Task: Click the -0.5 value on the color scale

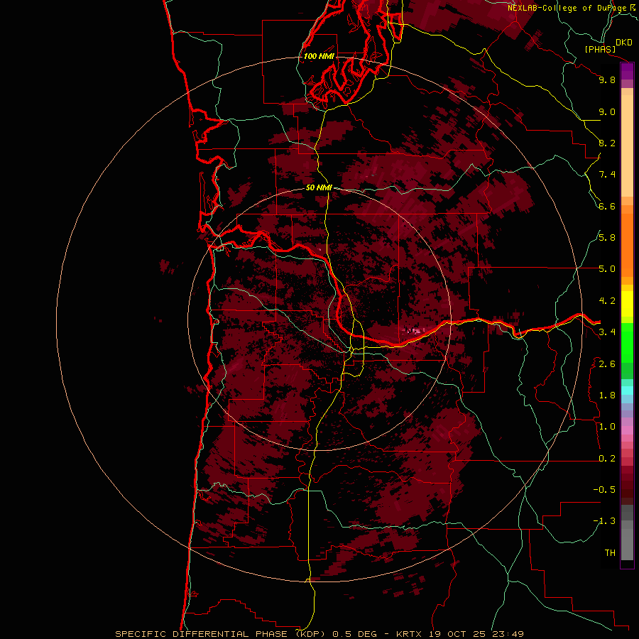Action: (604, 490)
